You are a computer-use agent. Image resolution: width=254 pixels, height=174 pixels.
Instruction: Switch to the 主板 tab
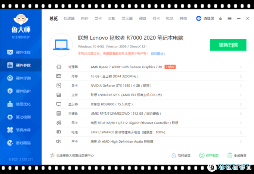tap(112, 18)
